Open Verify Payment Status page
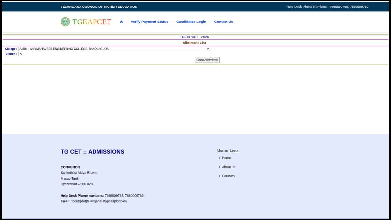Viewport: 391px width, 220px height. coord(150,22)
